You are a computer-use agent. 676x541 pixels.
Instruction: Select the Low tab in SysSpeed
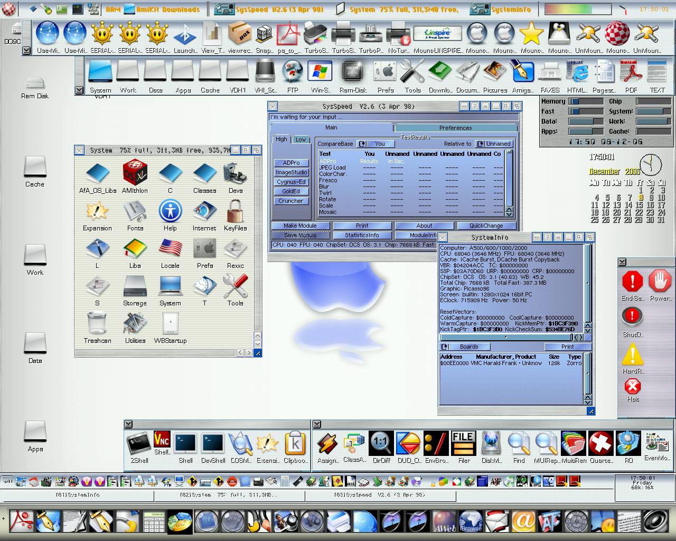pos(301,139)
